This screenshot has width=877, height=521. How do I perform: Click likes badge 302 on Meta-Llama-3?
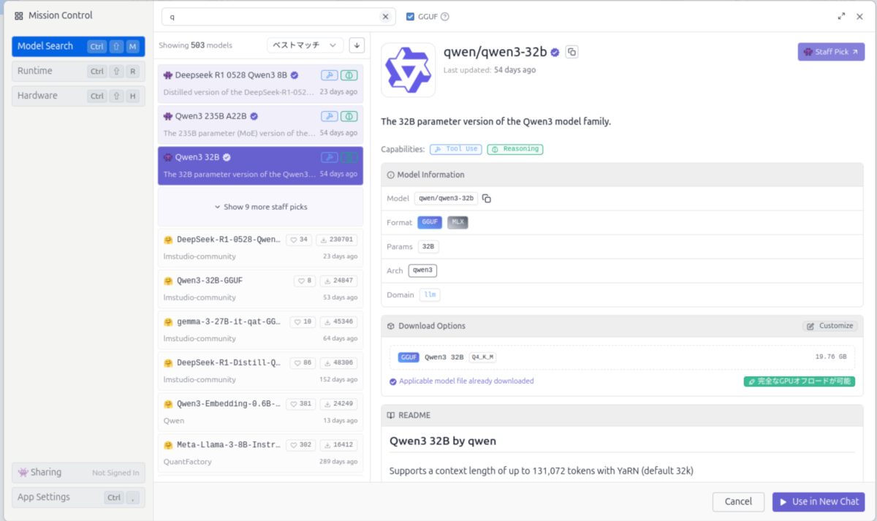300,444
